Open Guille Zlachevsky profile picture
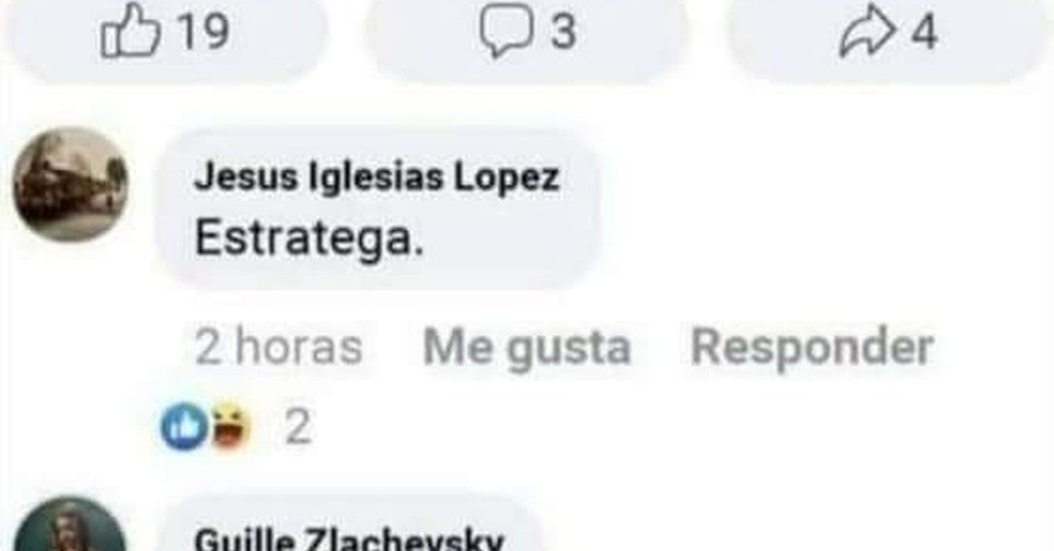1054x551 pixels. coord(70,524)
